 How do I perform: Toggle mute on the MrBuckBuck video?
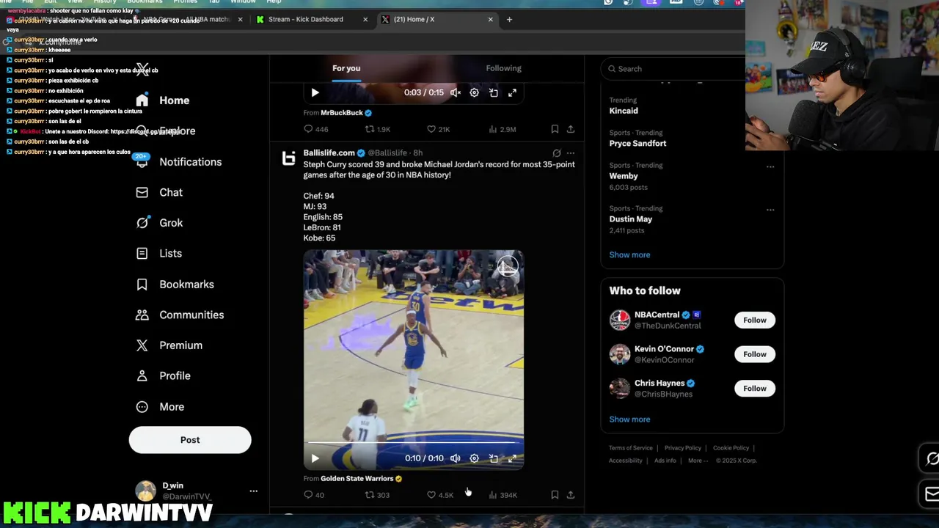pos(455,92)
